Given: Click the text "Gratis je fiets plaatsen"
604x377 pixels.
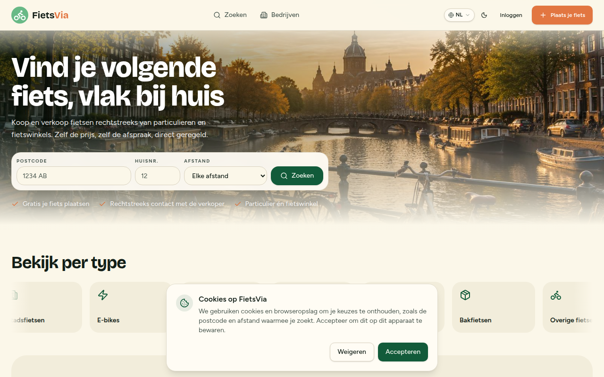Looking at the screenshot, I should (x=56, y=204).
